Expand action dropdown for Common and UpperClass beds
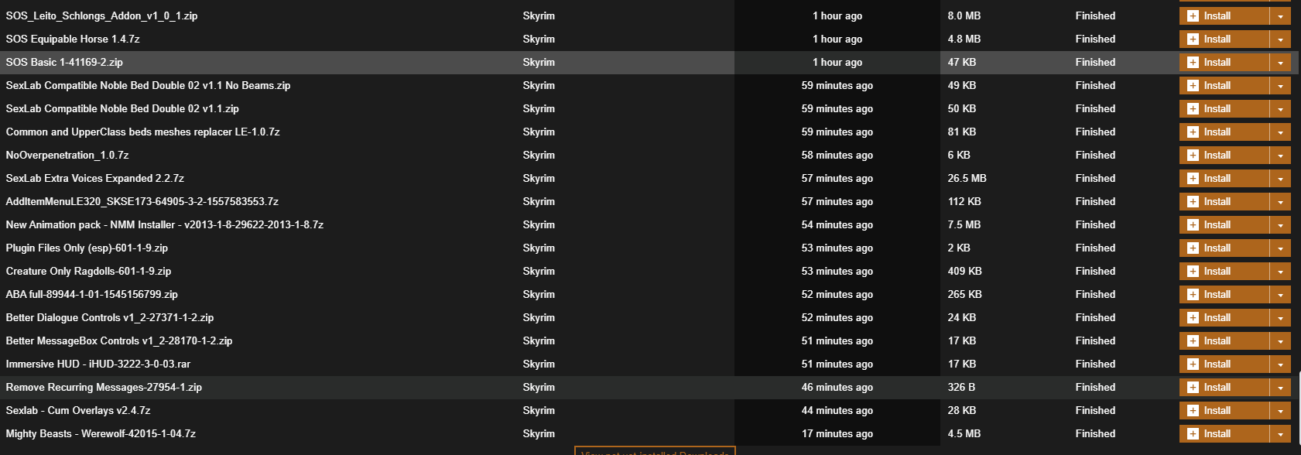 click(x=1280, y=132)
